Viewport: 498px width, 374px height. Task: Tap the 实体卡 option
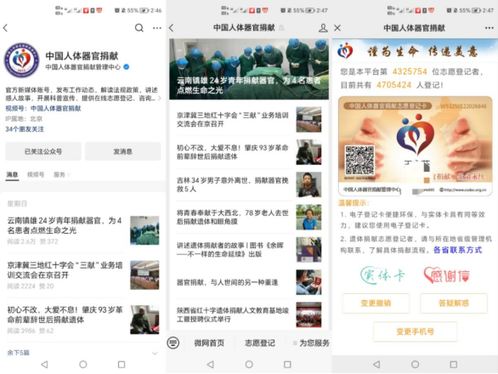coord(382,275)
